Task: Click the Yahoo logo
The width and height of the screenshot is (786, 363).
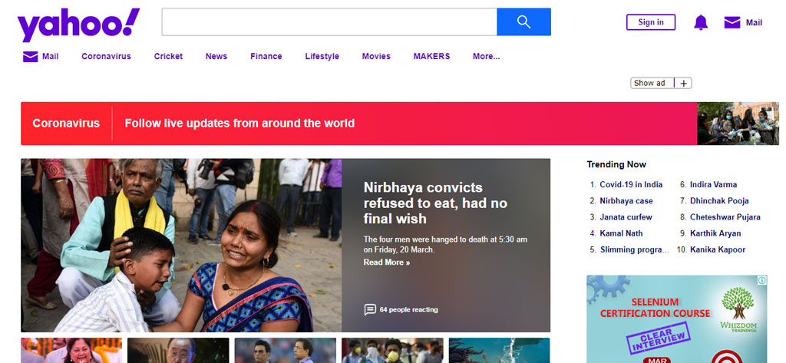Action: tap(78, 24)
